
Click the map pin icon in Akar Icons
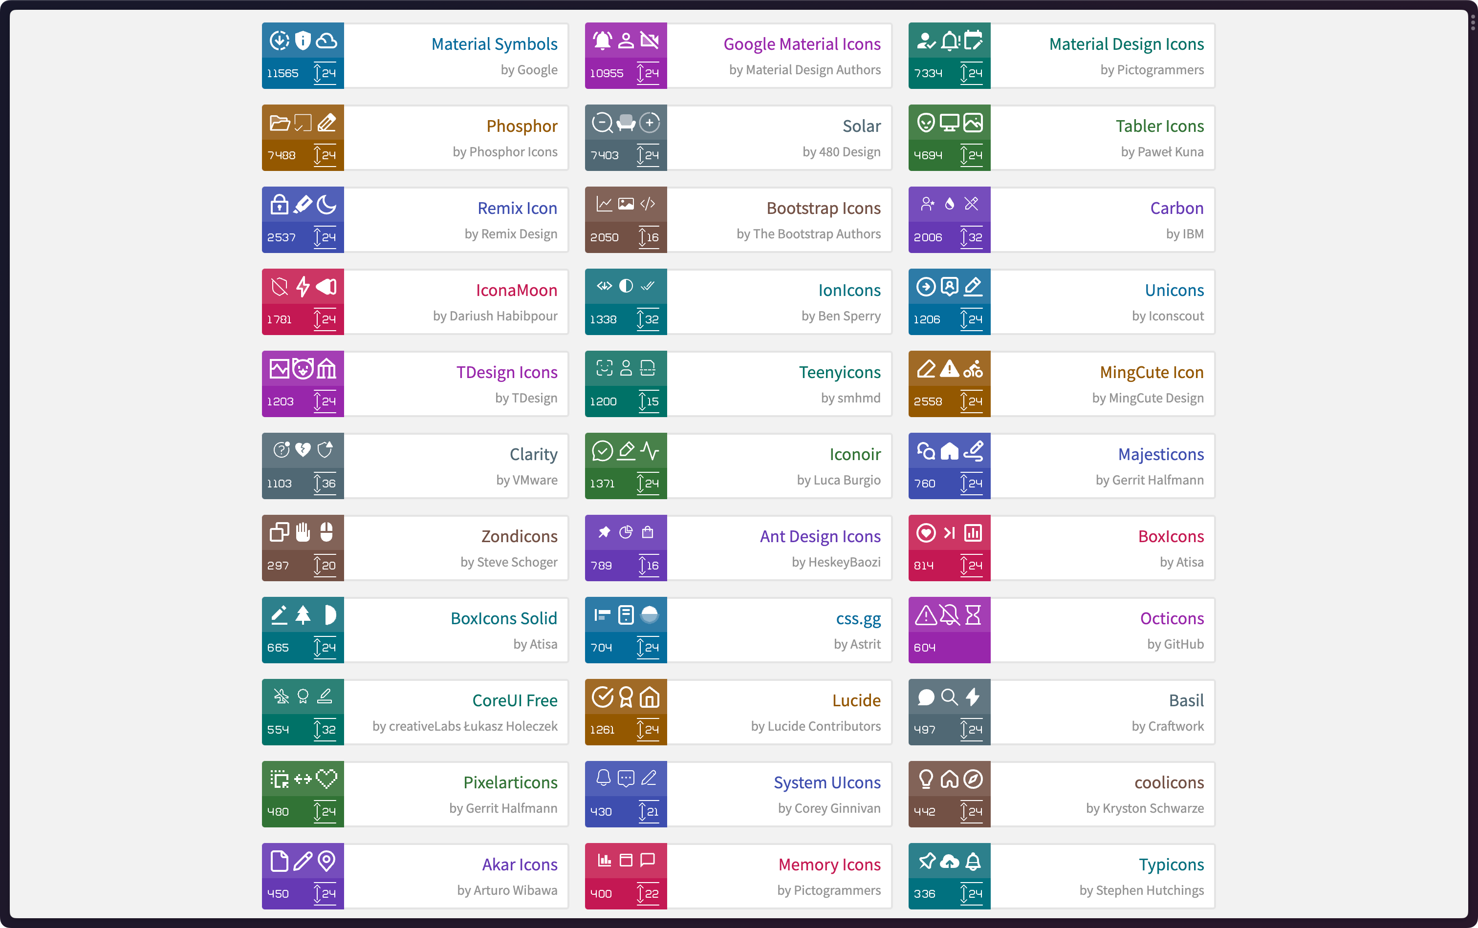point(326,861)
